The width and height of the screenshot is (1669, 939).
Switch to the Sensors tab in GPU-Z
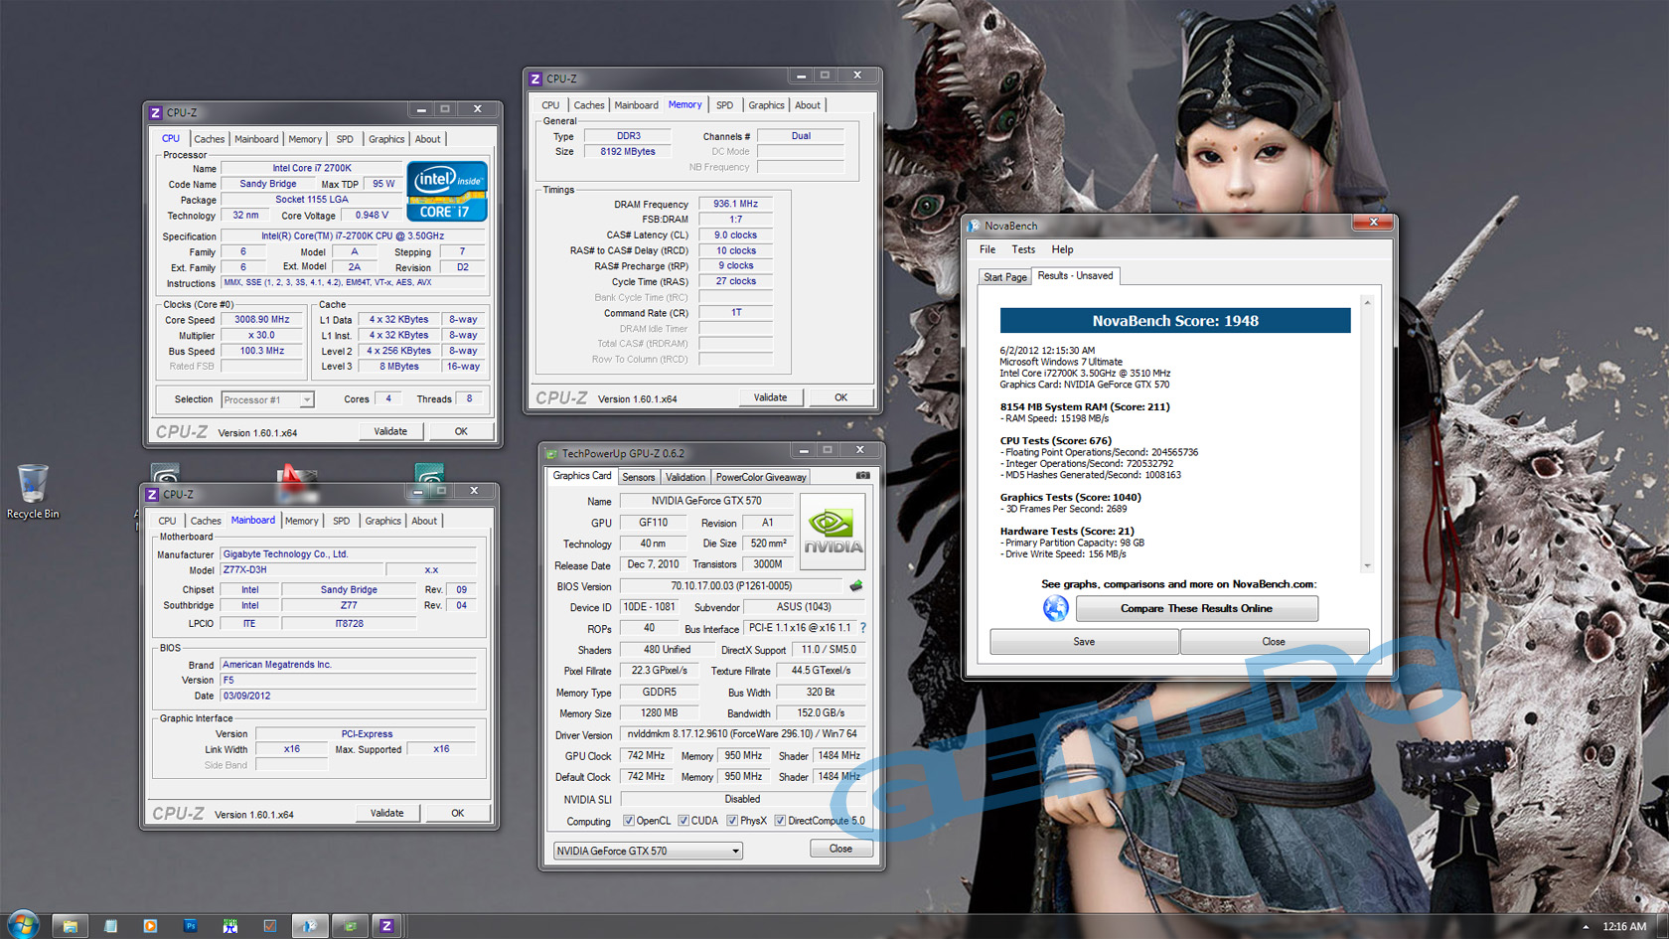(x=638, y=477)
